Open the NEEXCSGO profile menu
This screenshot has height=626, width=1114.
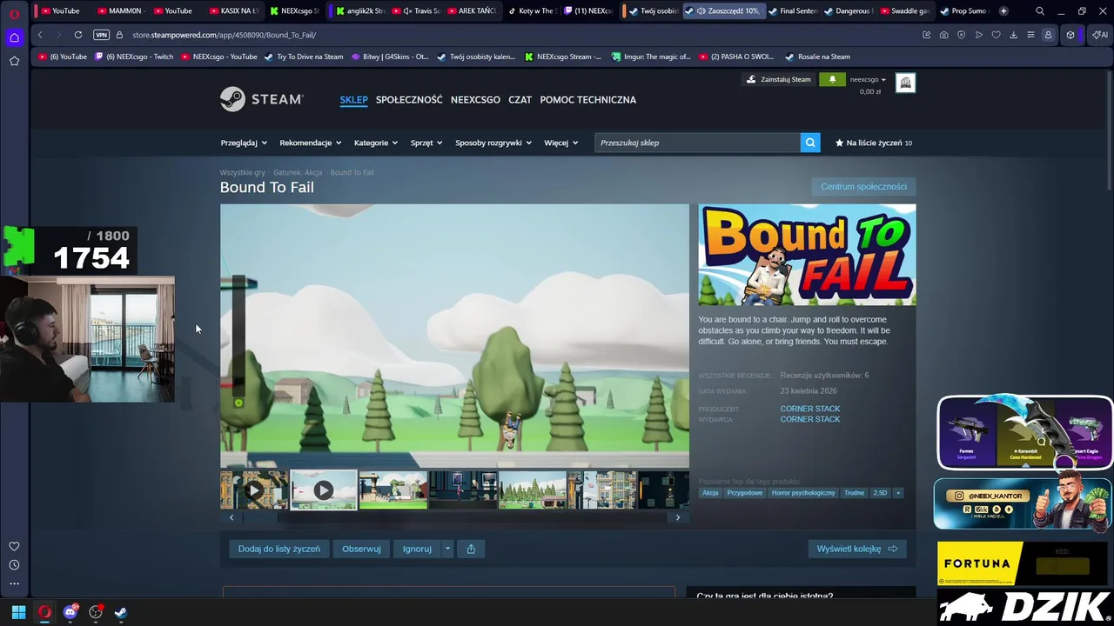coord(475,100)
